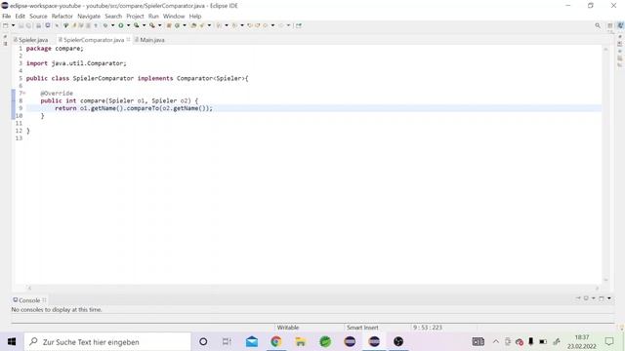This screenshot has width=625, height=351.
Task: Click the Forward navigation toolbar icon
Action: [x=280, y=25]
